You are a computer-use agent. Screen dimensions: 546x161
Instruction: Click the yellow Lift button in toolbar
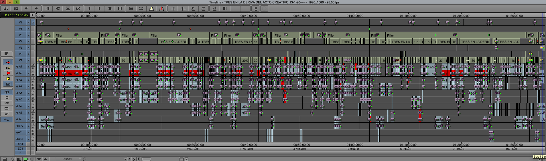tap(152, 9)
